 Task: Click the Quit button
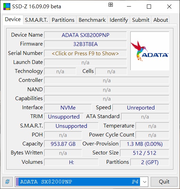164,181
